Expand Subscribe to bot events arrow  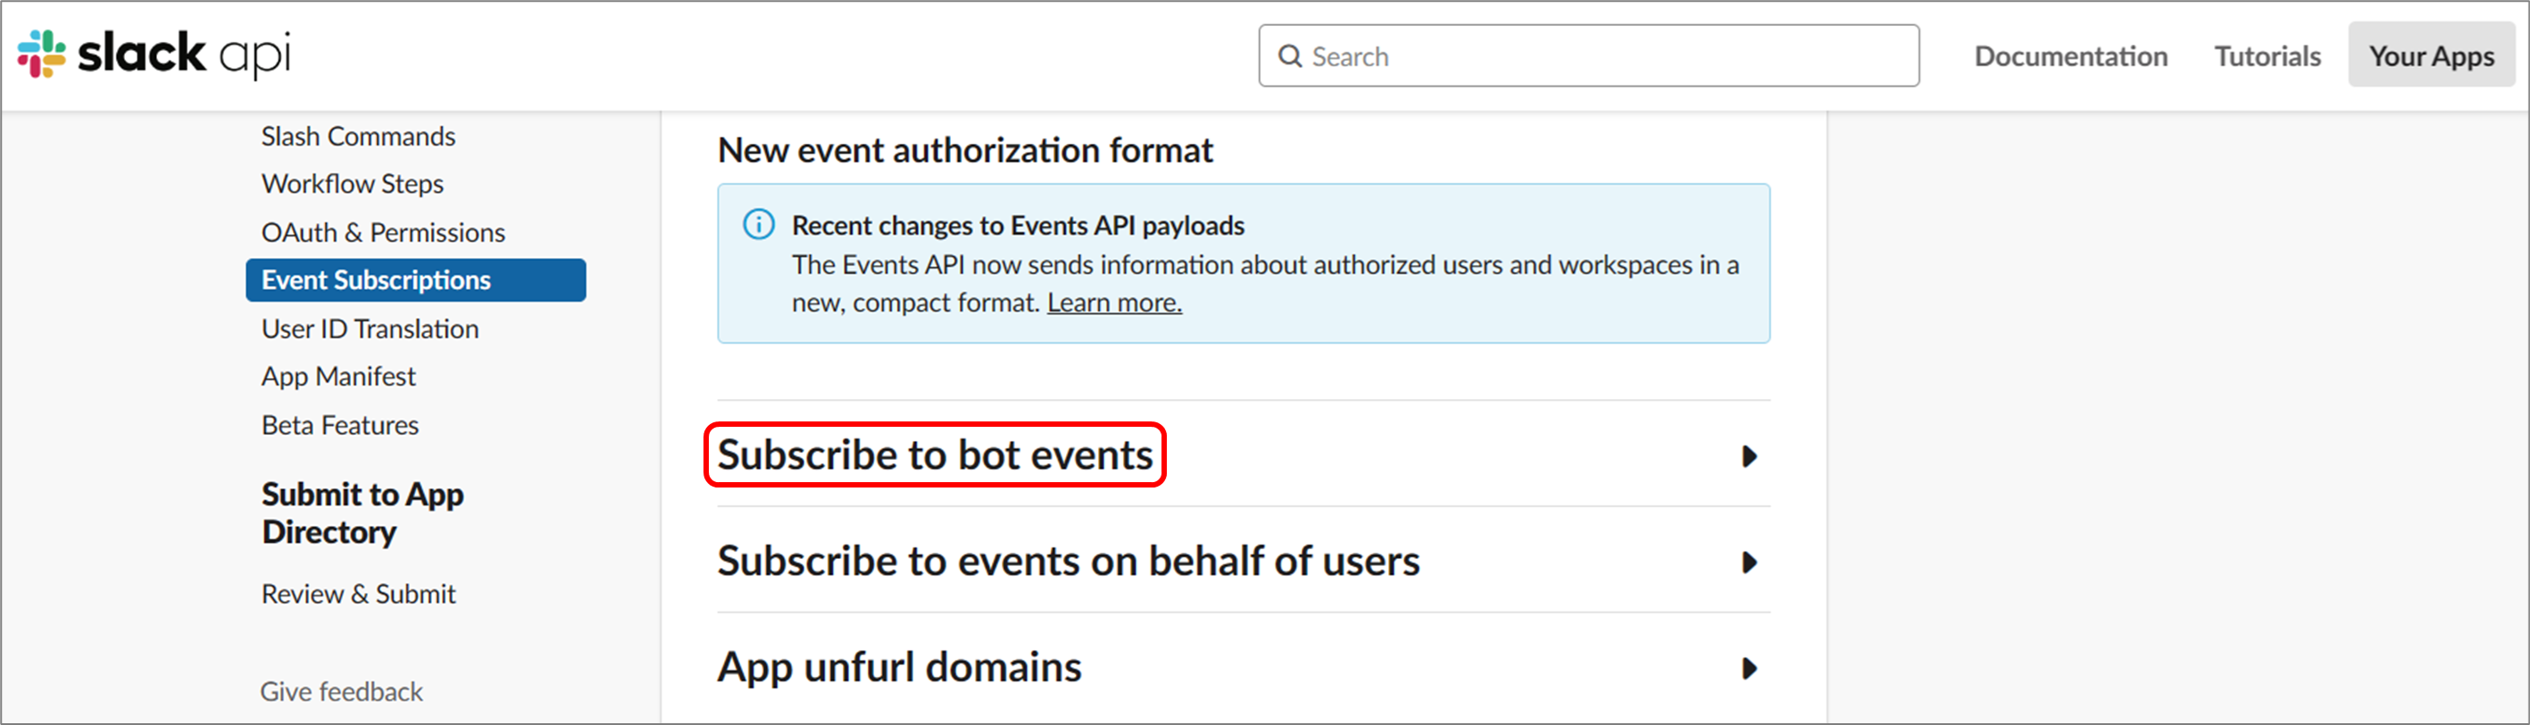coord(1748,457)
